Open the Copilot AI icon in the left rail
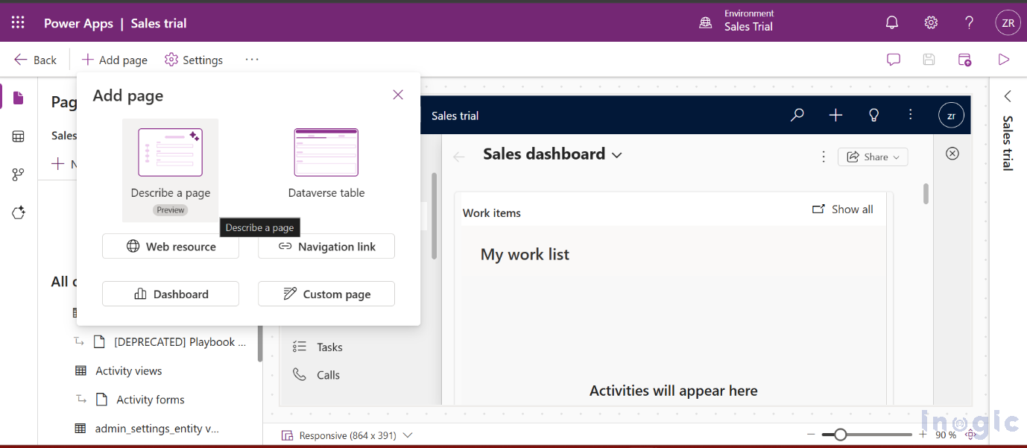This screenshot has width=1027, height=448. tap(18, 212)
